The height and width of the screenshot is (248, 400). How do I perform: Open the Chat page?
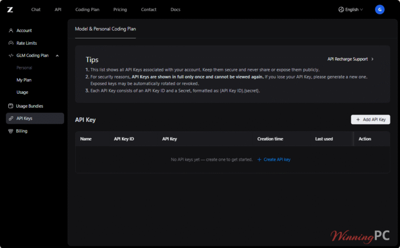point(36,10)
